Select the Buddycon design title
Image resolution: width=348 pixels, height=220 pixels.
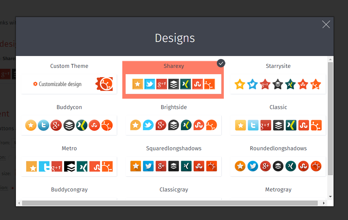coord(69,107)
